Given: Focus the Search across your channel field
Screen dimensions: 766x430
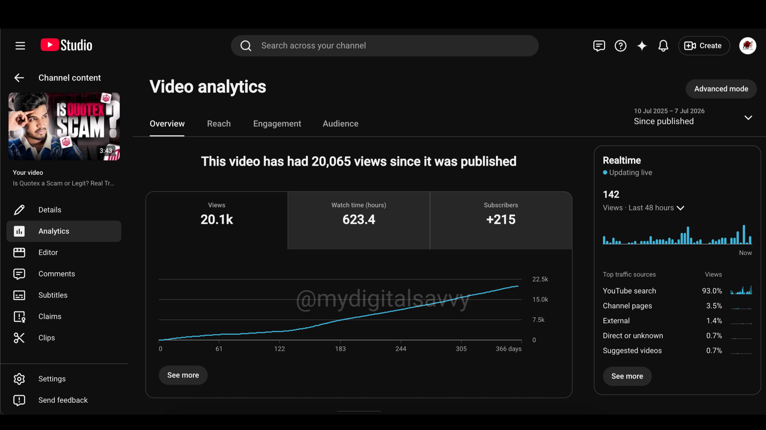Looking at the screenshot, I should (x=385, y=46).
